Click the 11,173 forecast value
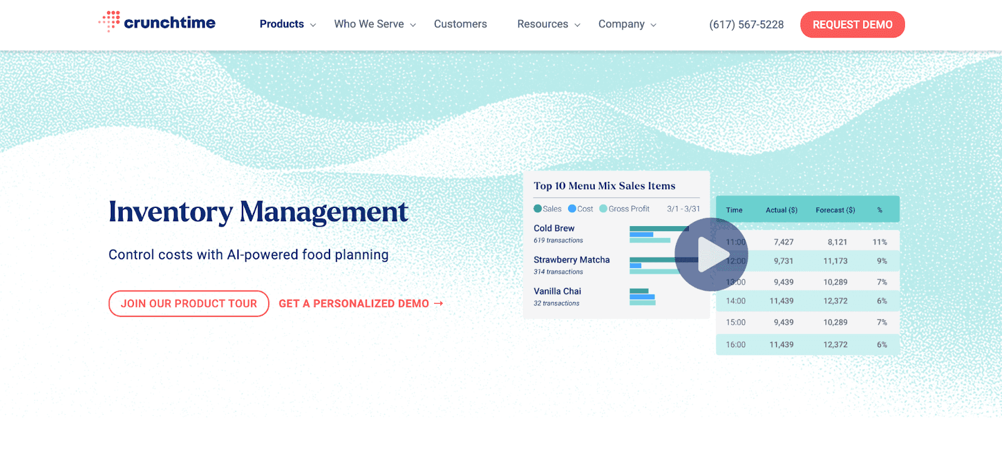Image resolution: width=1002 pixels, height=461 pixels. point(835,261)
